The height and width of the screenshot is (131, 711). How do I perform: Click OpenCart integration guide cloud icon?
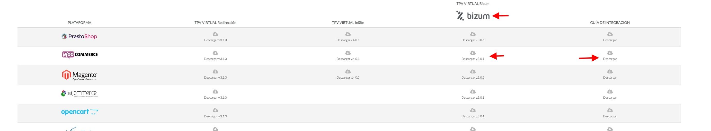[610, 110]
